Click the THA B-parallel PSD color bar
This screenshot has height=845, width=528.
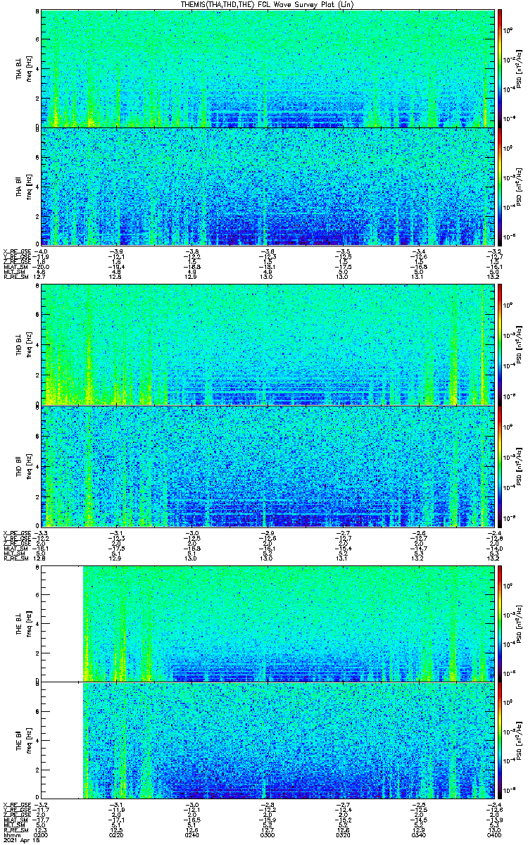[501, 186]
